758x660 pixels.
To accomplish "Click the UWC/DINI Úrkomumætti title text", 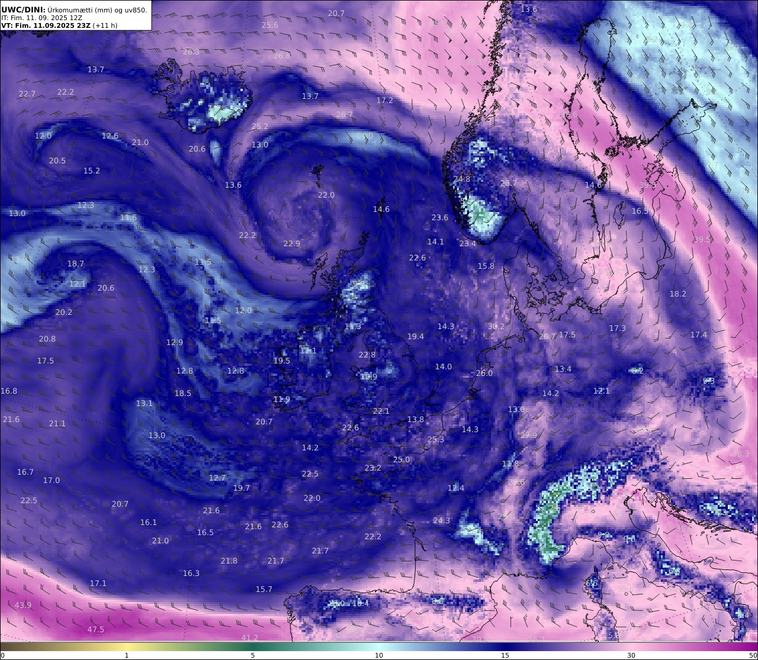I will 74,9.
